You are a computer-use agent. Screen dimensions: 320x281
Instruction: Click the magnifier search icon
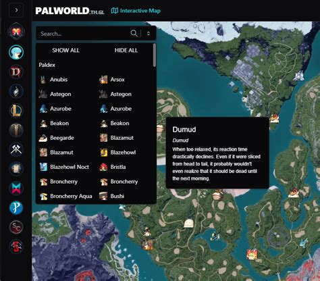[x=134, y=33]
